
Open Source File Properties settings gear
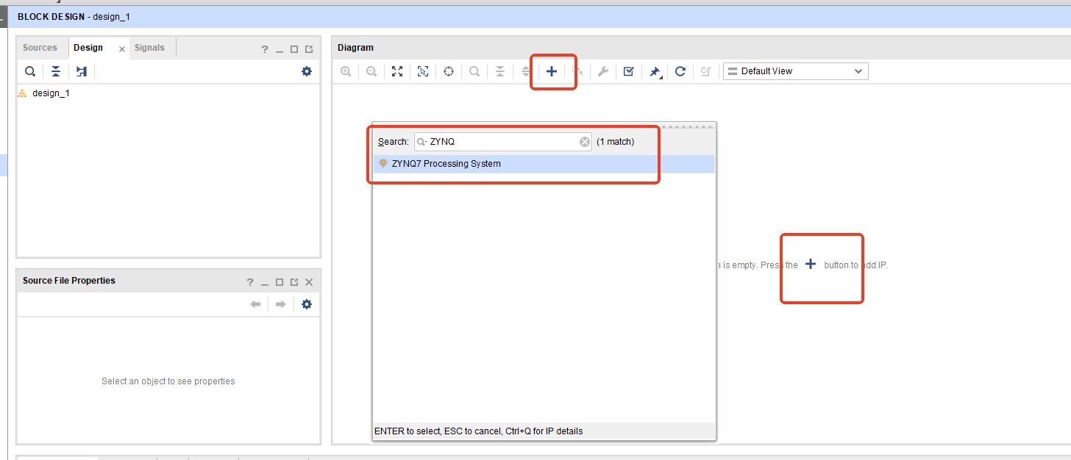pos(307,304)
